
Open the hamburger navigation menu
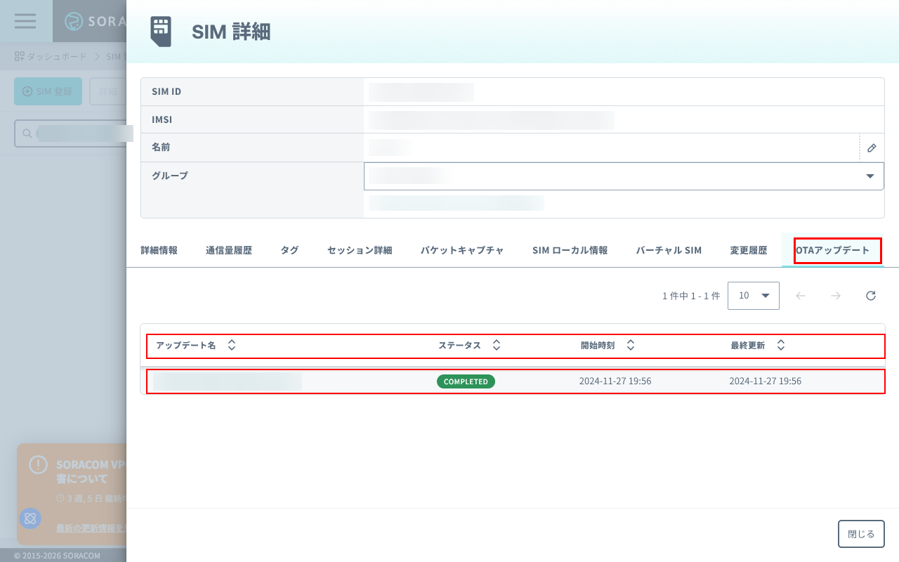pyautogui.click(x=25, y=20)
